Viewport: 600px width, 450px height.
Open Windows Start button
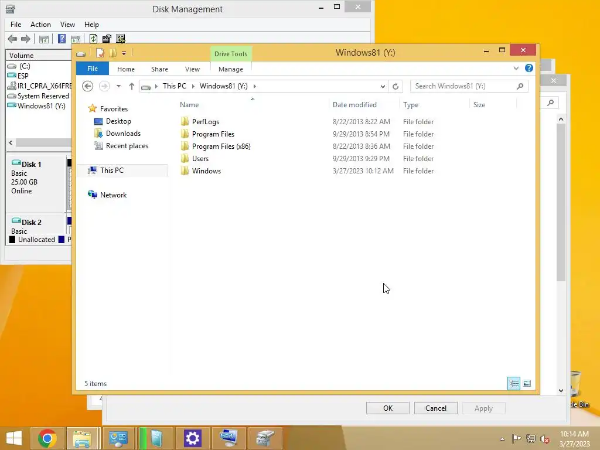[14, 438]
